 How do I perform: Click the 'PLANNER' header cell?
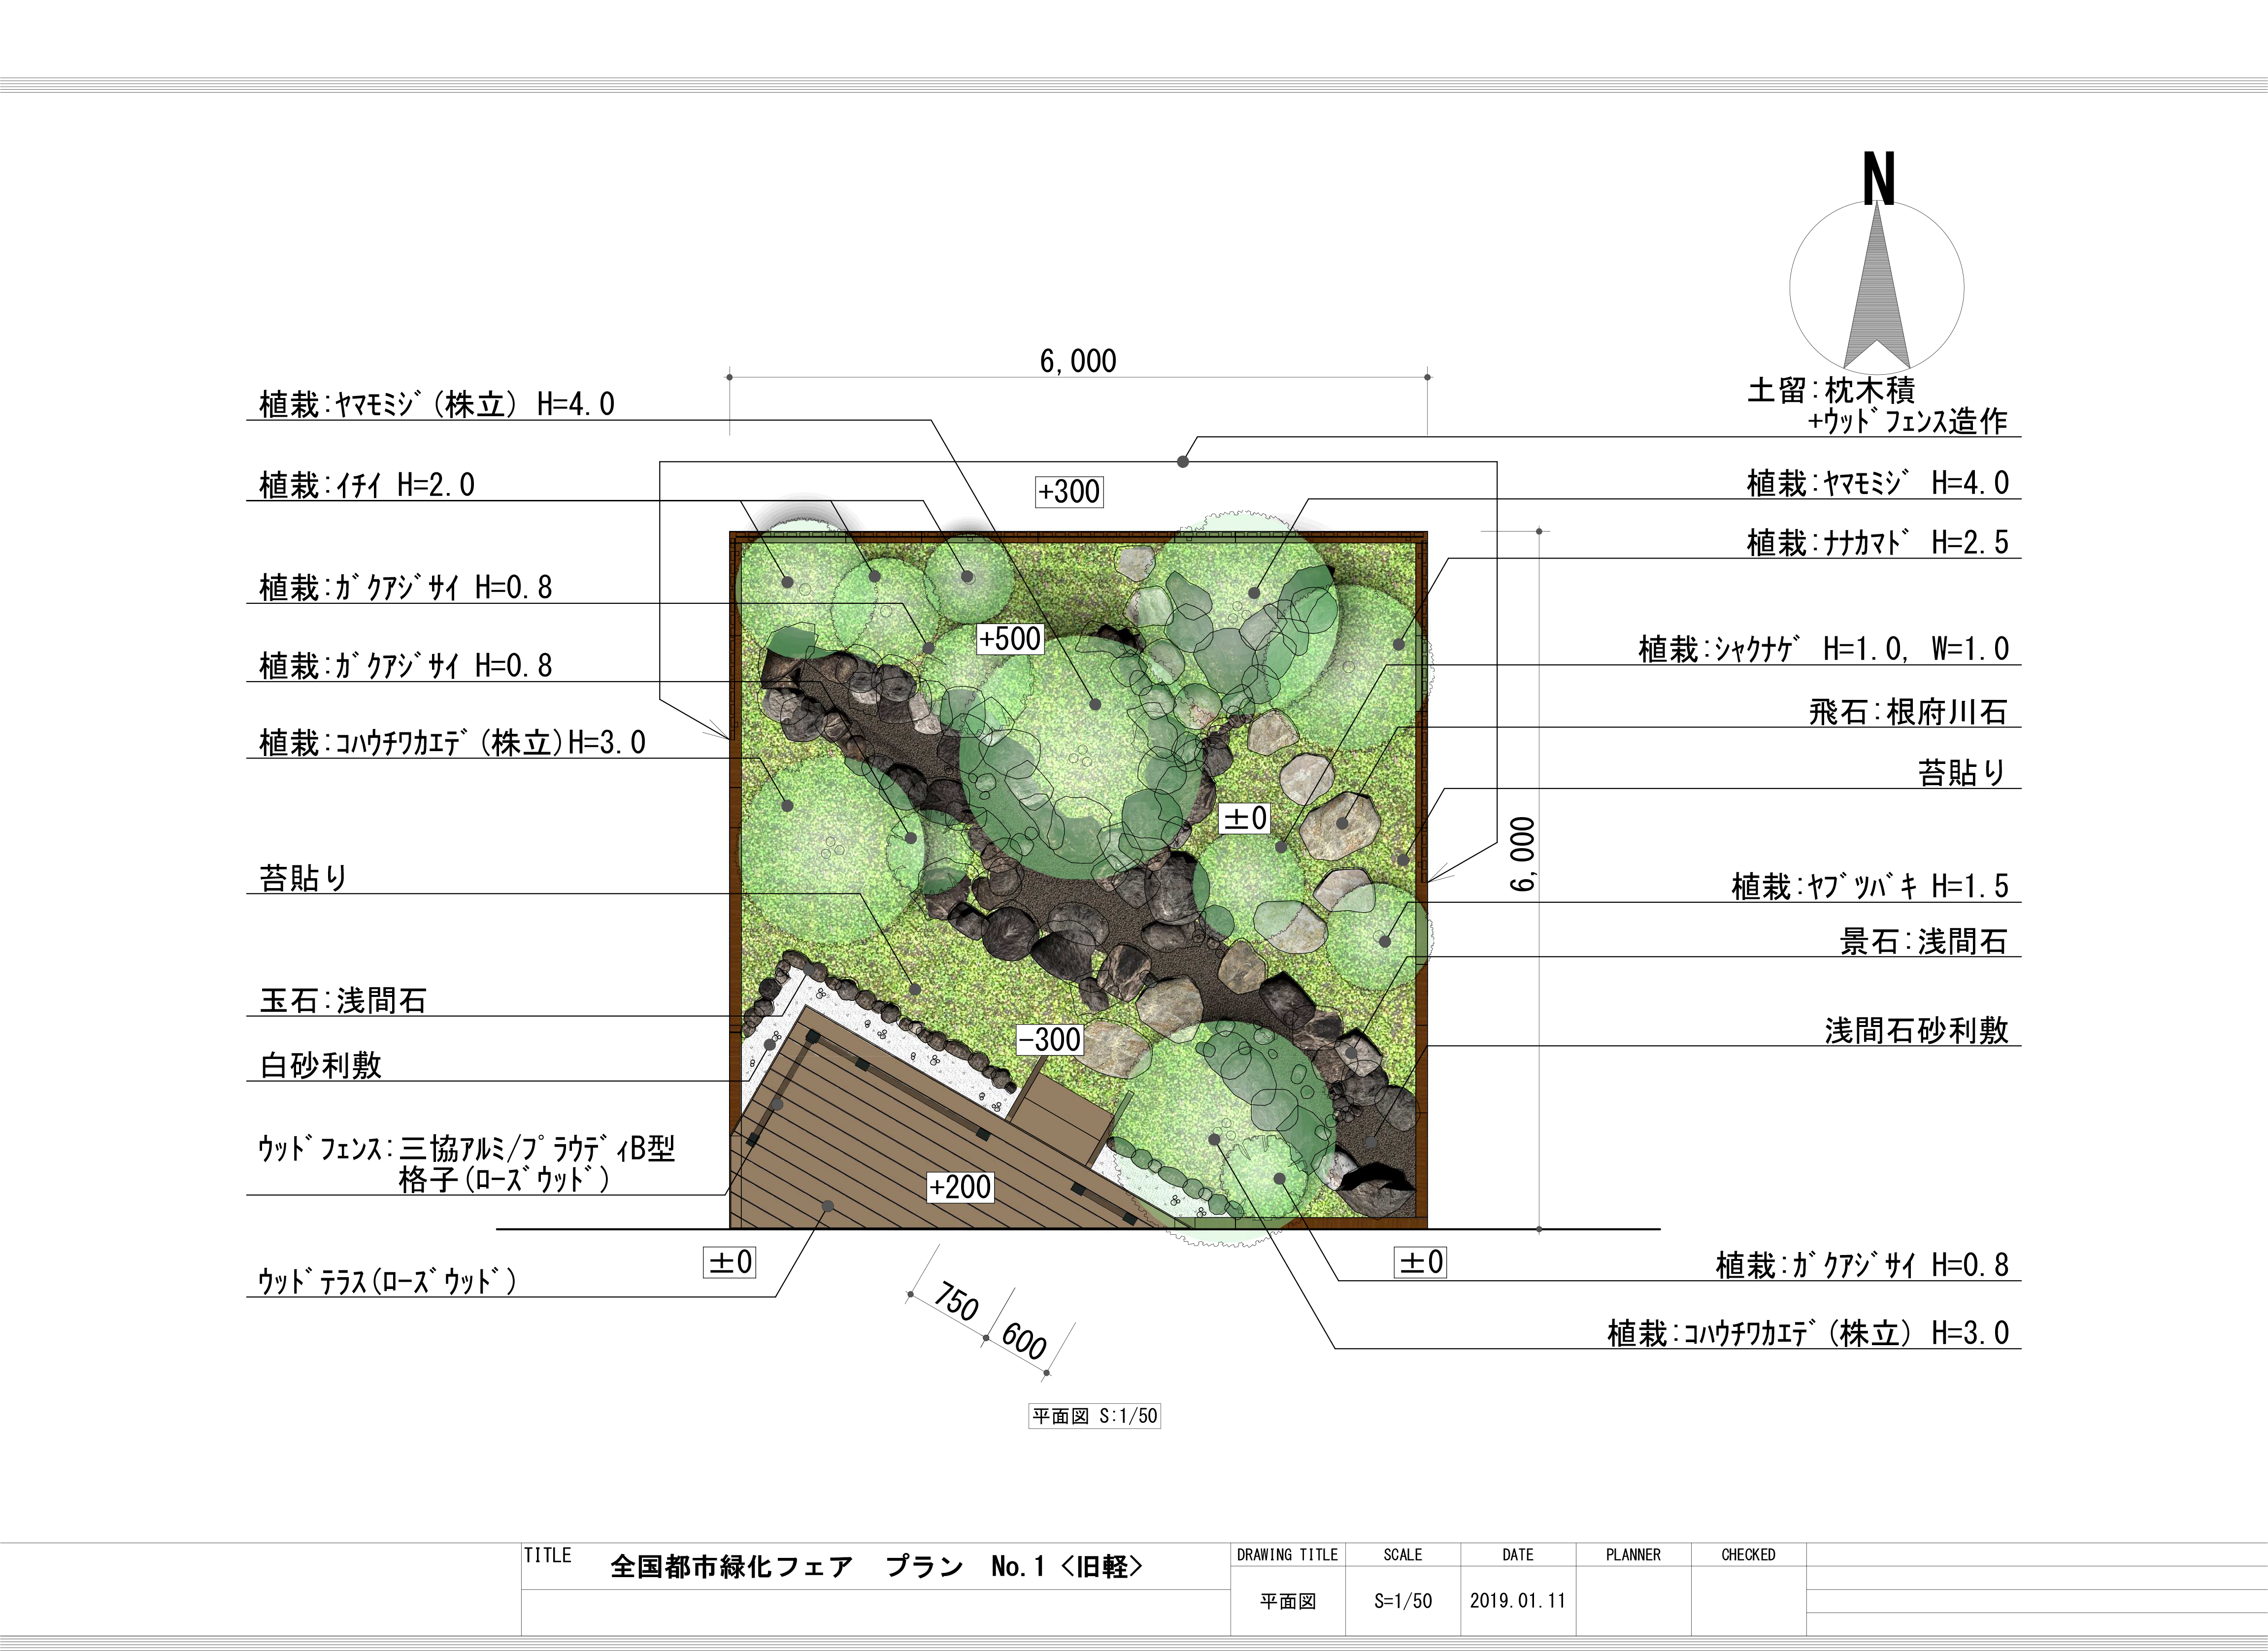(1633, 1555)
